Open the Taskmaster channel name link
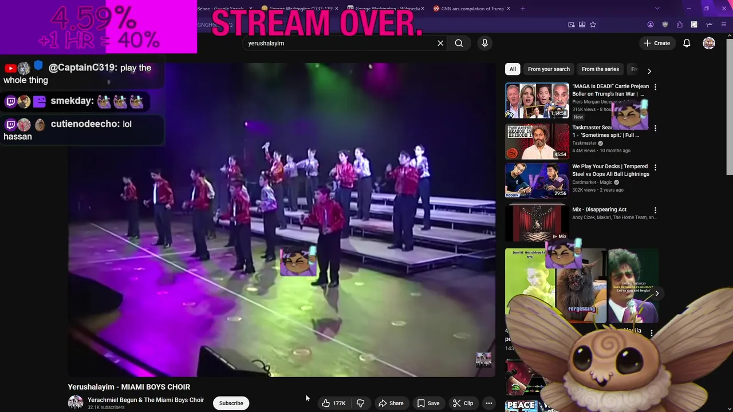Viewport: 733px width, 412px height. coord(584,143)
